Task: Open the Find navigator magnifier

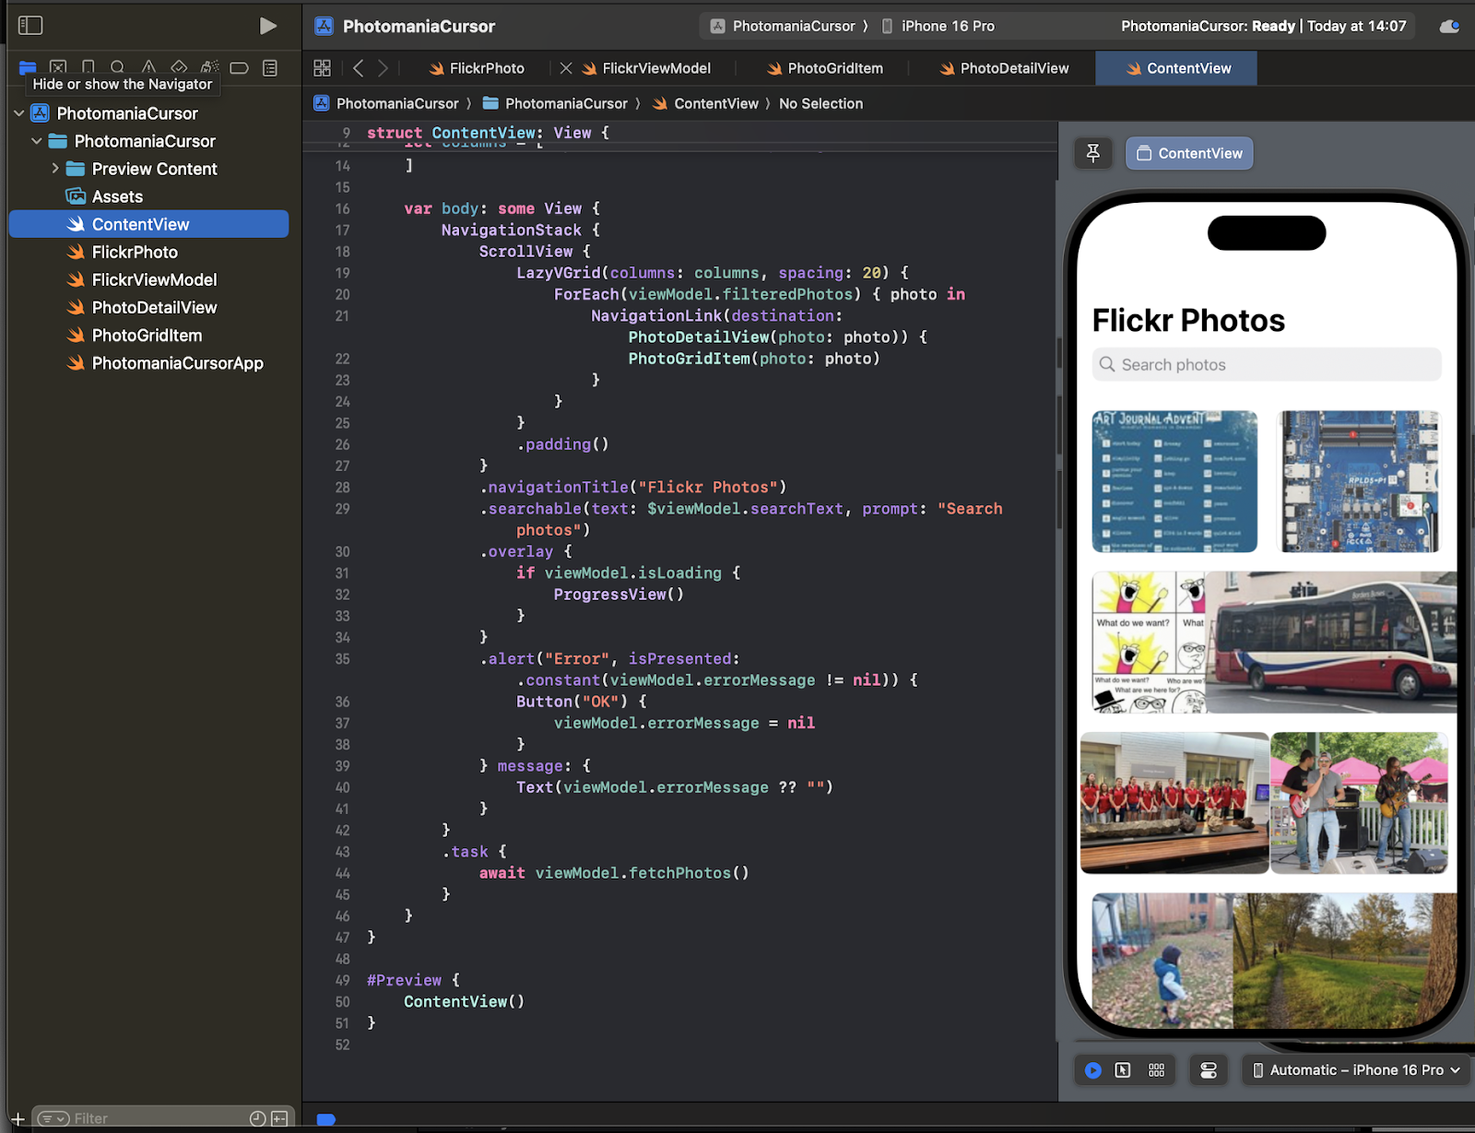Action: point(118,67)
